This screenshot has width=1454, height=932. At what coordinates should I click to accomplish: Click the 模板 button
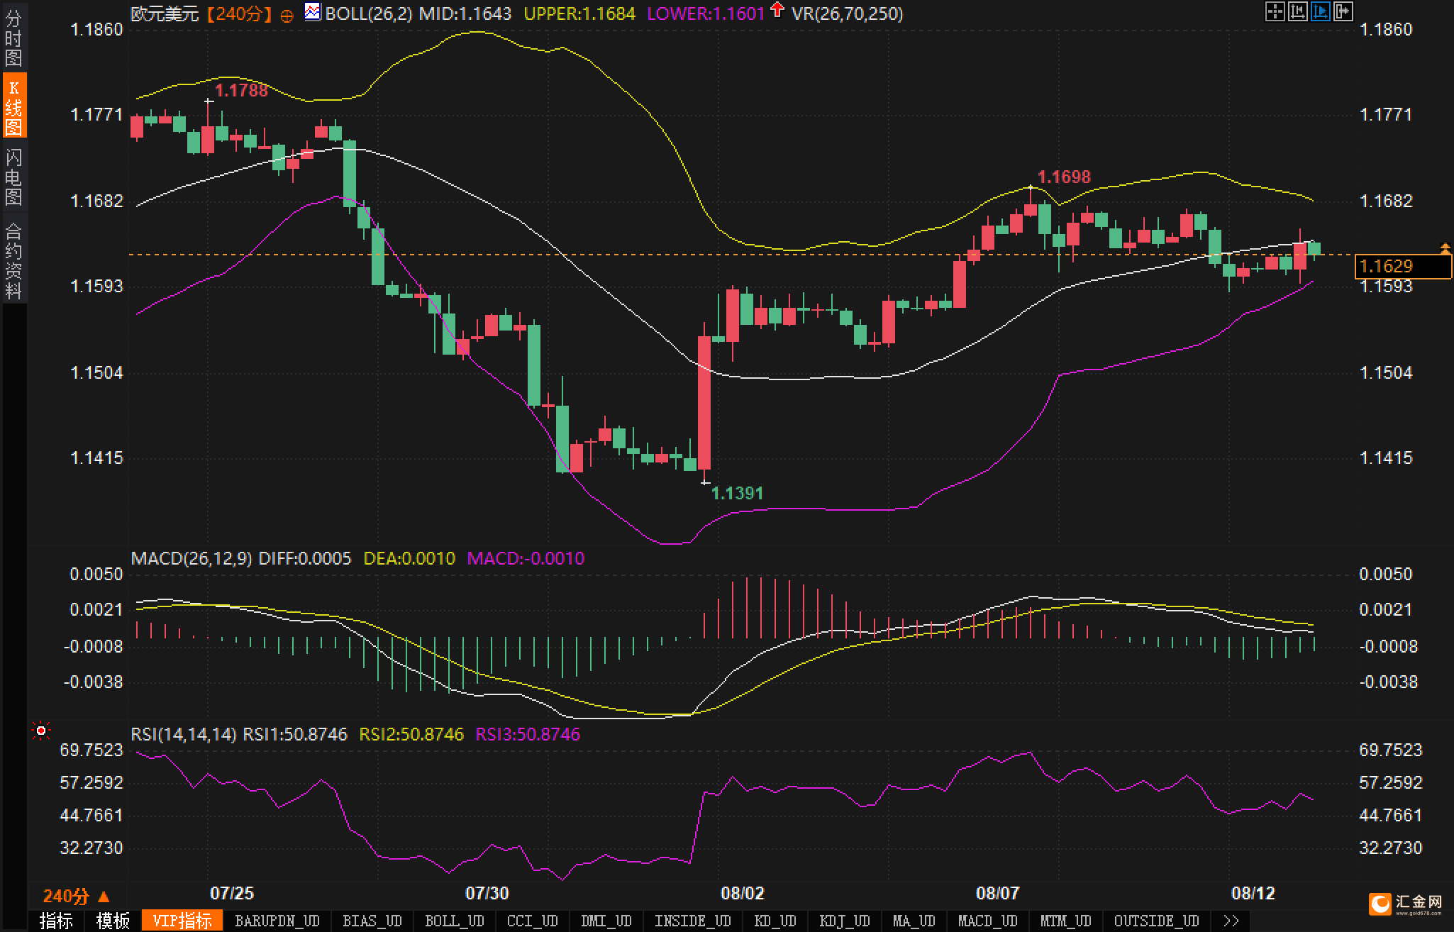pyautogui.click(x=113, y=921)
